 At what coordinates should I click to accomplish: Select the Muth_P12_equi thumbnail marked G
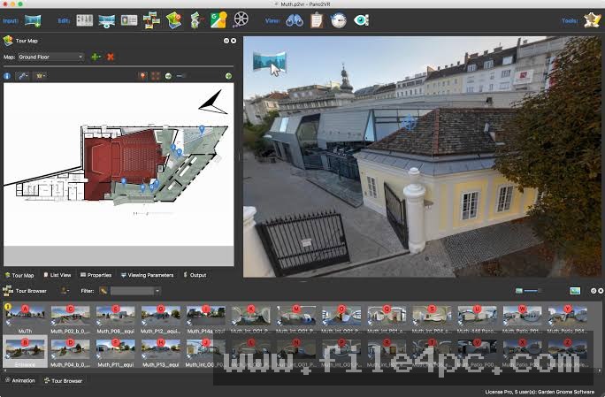[160, 319]
